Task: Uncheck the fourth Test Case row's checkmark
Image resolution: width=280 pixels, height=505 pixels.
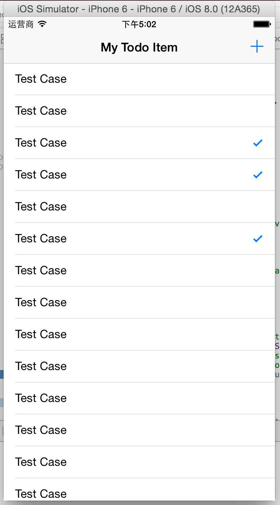Action: click(258, 175)
